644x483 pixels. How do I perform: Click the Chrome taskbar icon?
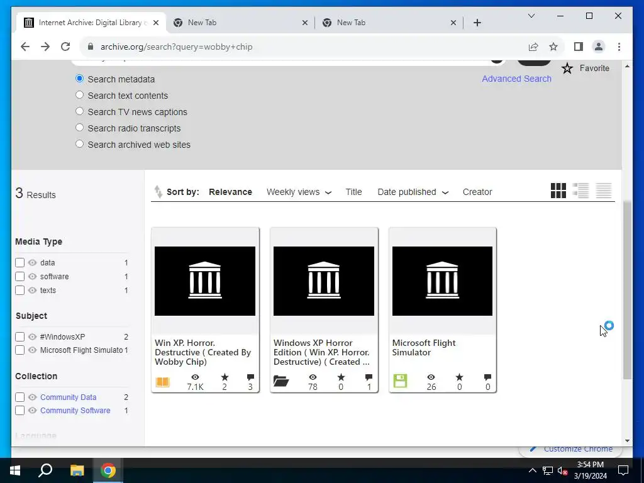[108, 470]
